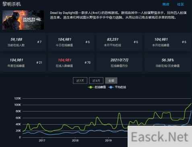Click the #21 rank beside 年度在线峰值
Image resolution: width=192 pixels, height=147 pixels.
pos(39,63)
